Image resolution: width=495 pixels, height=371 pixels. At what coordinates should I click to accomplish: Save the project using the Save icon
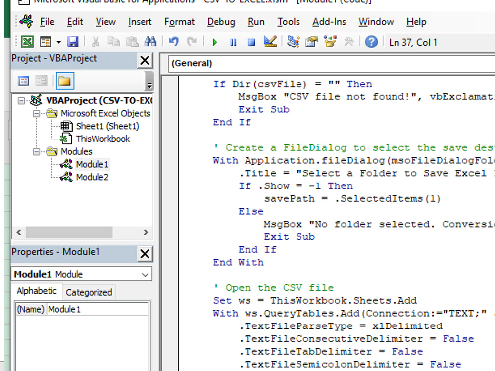73,42
